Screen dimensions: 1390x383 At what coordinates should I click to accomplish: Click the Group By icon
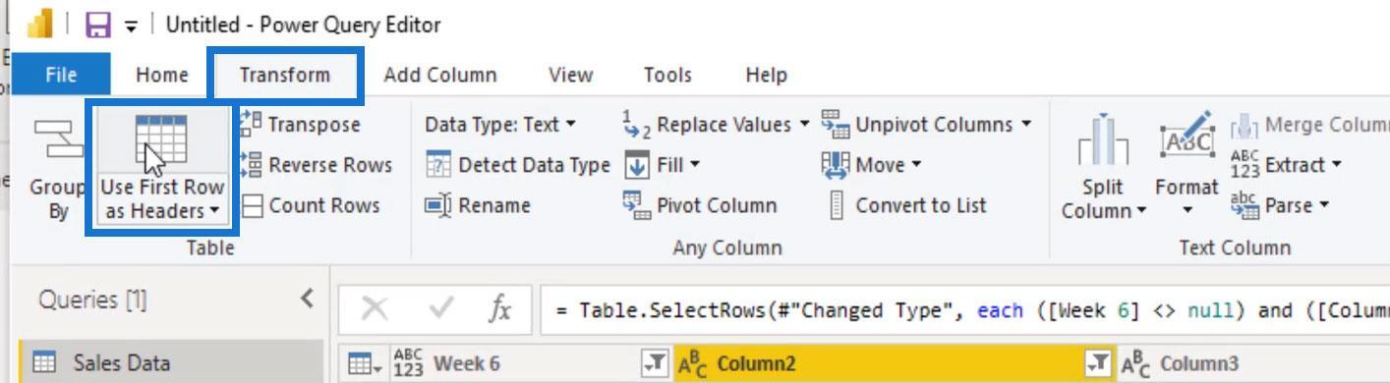[58, 142]
